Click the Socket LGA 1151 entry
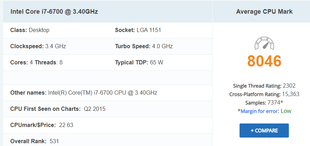The width and height of the screenshot is (310, 146). [x=138, y=30]
